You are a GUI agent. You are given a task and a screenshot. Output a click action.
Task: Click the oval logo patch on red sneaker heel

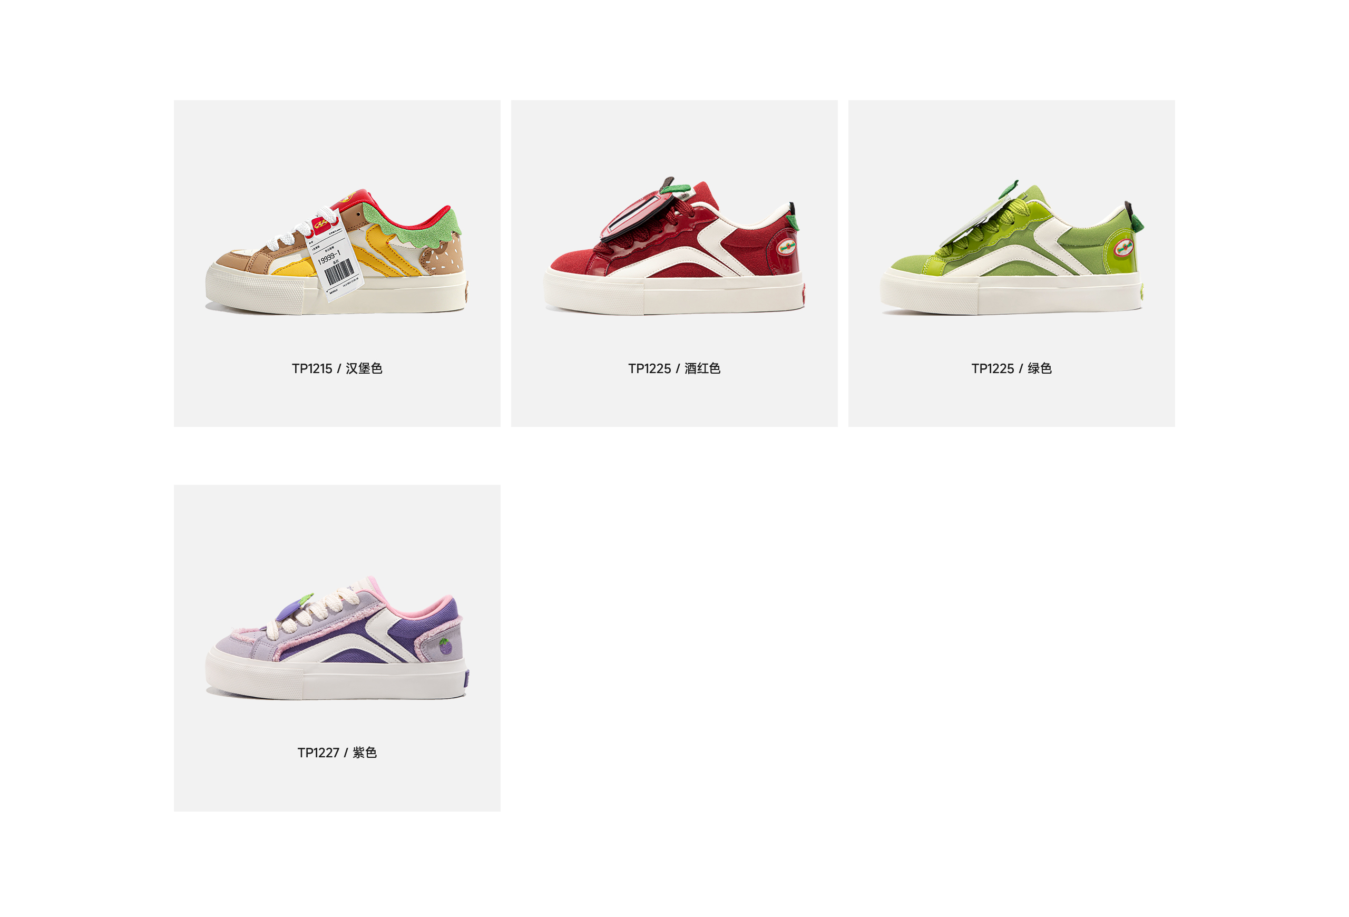786,248
